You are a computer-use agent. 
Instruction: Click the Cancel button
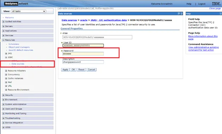[91, 70]
